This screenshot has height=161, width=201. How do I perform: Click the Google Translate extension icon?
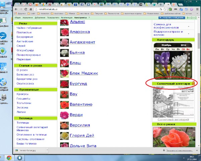pyautogui.click(x=181, y=9)
